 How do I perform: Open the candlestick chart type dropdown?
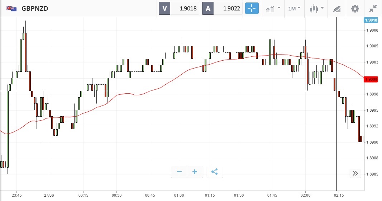317,8
